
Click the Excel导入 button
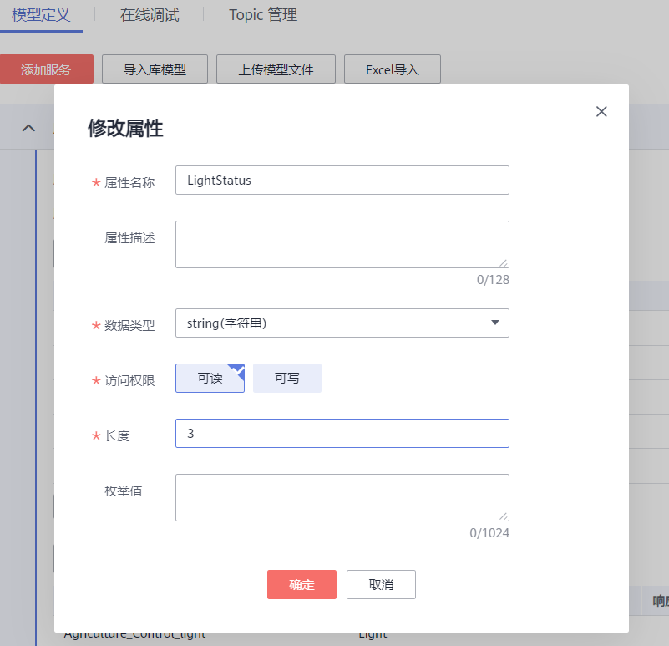[392, 69]
